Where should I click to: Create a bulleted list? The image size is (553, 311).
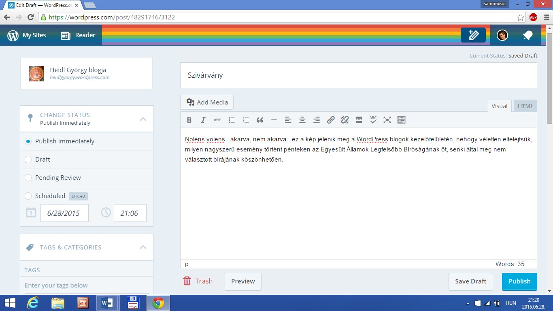[x=232, y=120]
